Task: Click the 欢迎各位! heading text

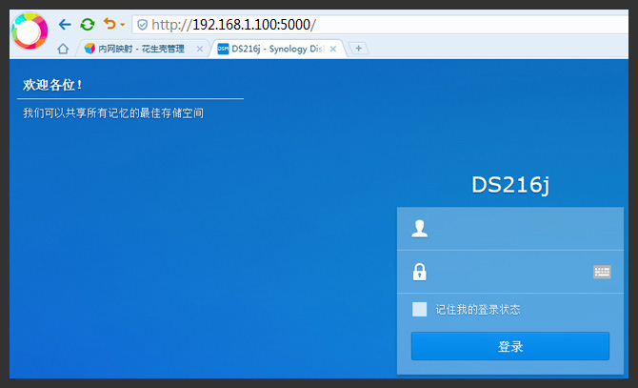Action: [x=52, y=85]
